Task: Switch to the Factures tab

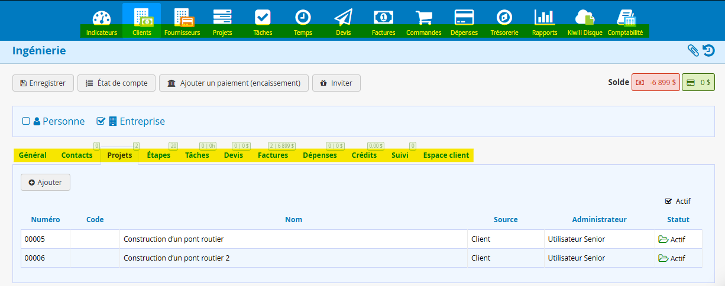Action: tap(273, 155)
